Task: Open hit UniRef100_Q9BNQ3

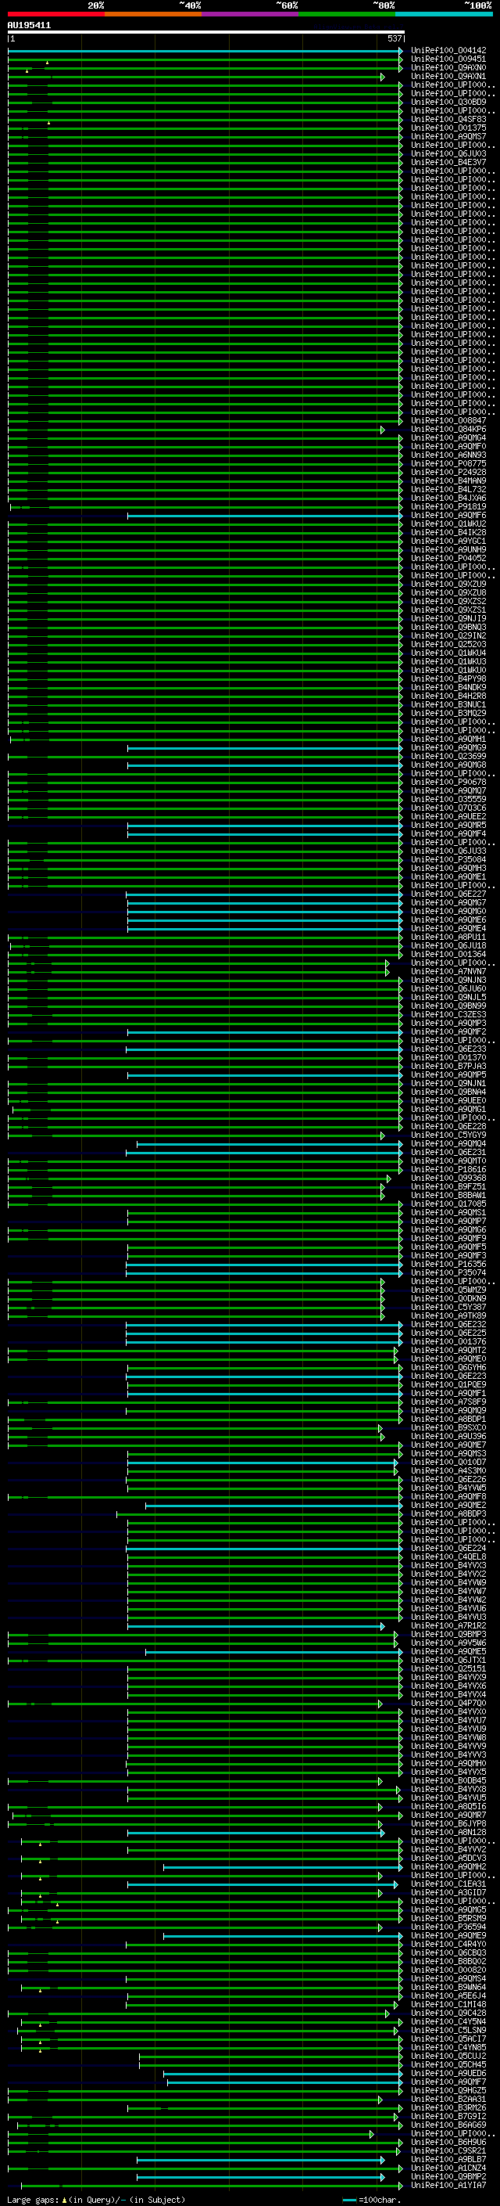Action: [x=448, y=627]
